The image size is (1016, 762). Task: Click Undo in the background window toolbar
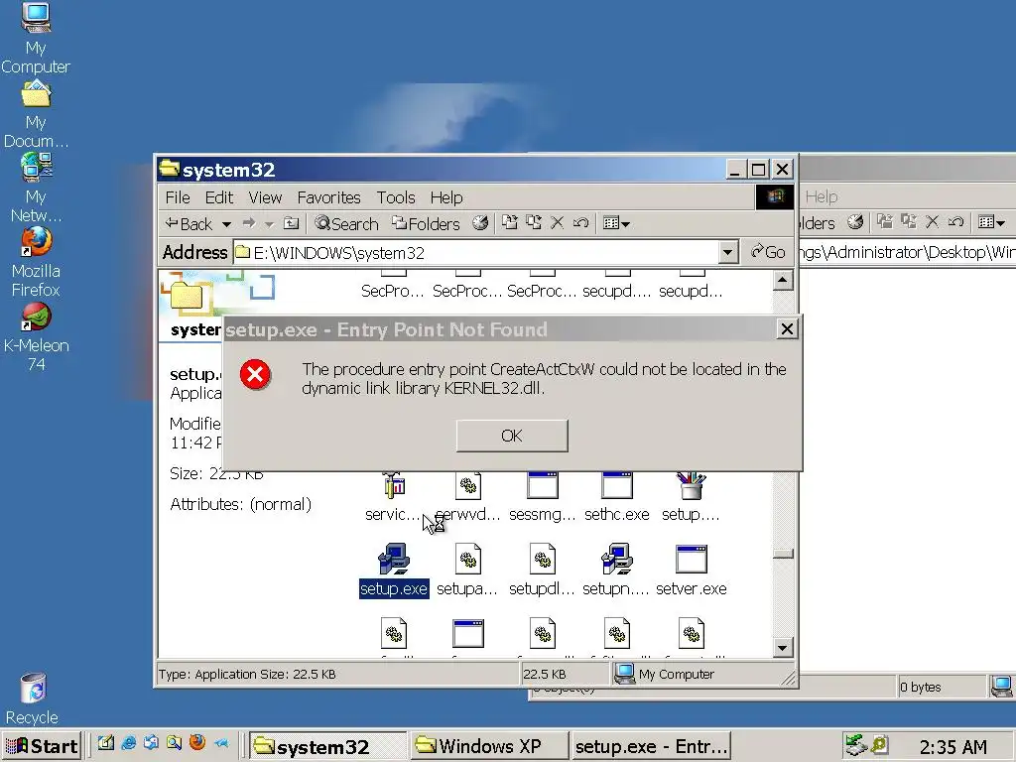[955, 222]
